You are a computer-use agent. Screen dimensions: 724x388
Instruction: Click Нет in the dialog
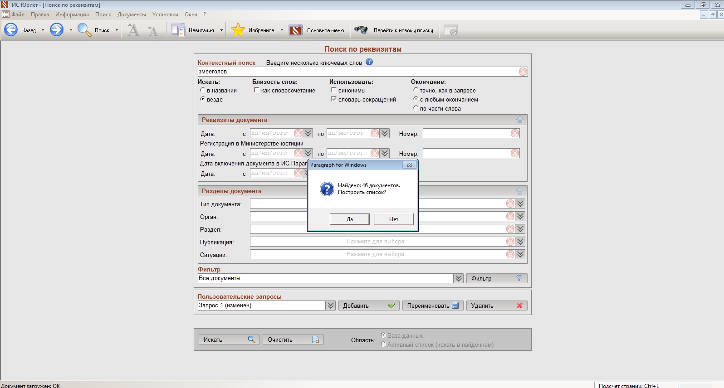click(394, 219)
